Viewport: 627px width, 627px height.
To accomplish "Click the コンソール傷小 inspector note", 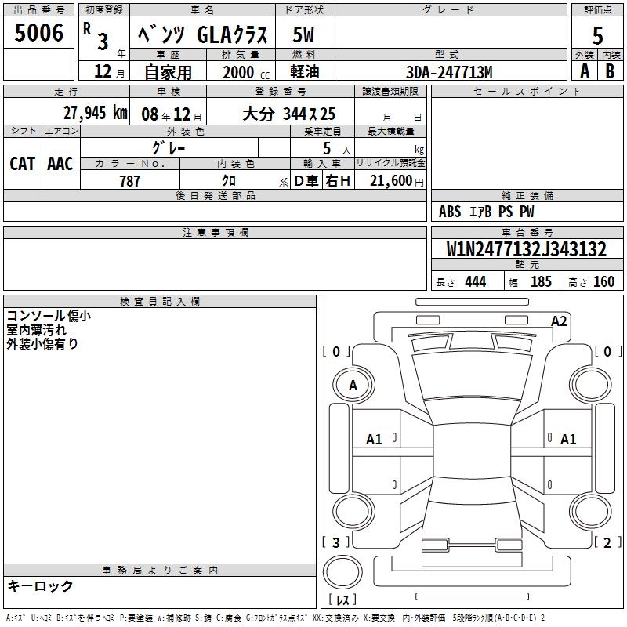I will (x=49, y=316).
